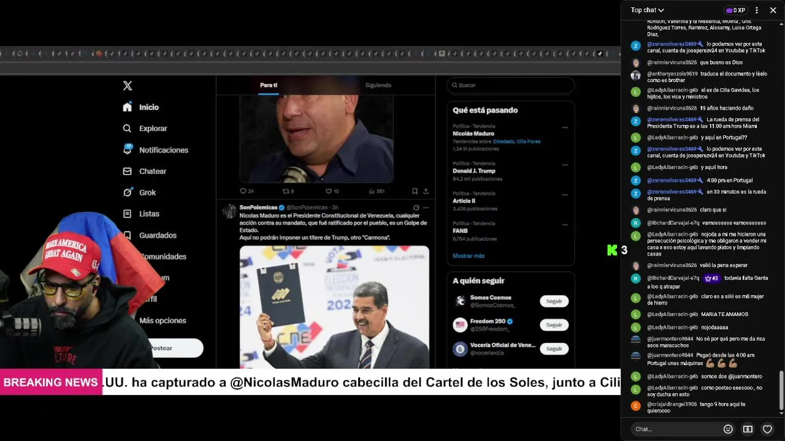Open Super Chat purchase icon
This screenshot has width=785, height=441.
pos(748,429)
